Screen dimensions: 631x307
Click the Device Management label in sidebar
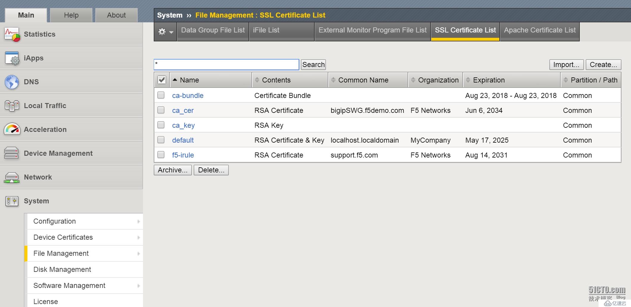coord(58,153)
